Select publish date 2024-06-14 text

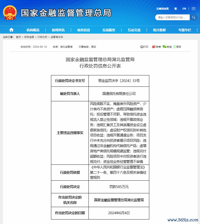(x=40, y=47)
